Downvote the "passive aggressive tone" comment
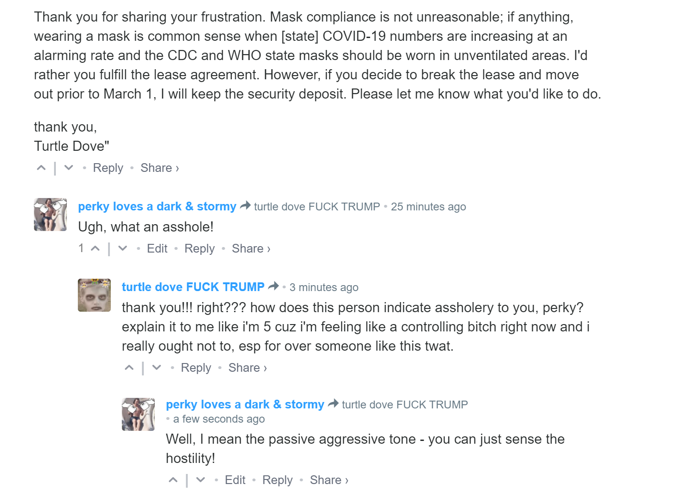 tap(201, 480)
